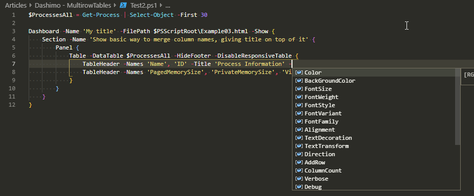Select the Color suggestion

point(376,72)
